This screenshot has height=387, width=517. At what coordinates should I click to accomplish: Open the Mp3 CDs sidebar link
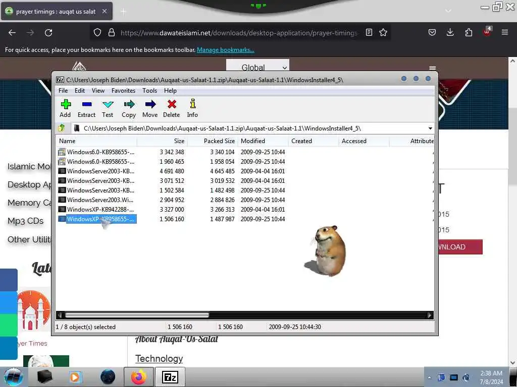25,221
